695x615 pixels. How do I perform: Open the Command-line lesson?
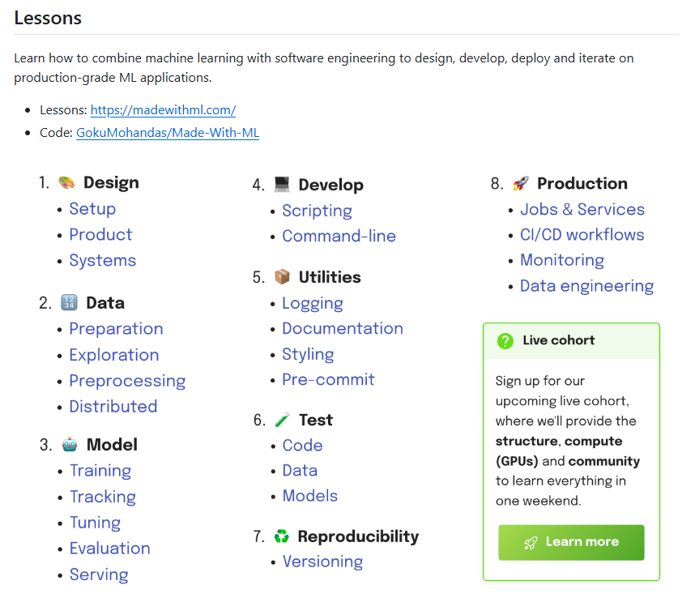click(339, 236)
